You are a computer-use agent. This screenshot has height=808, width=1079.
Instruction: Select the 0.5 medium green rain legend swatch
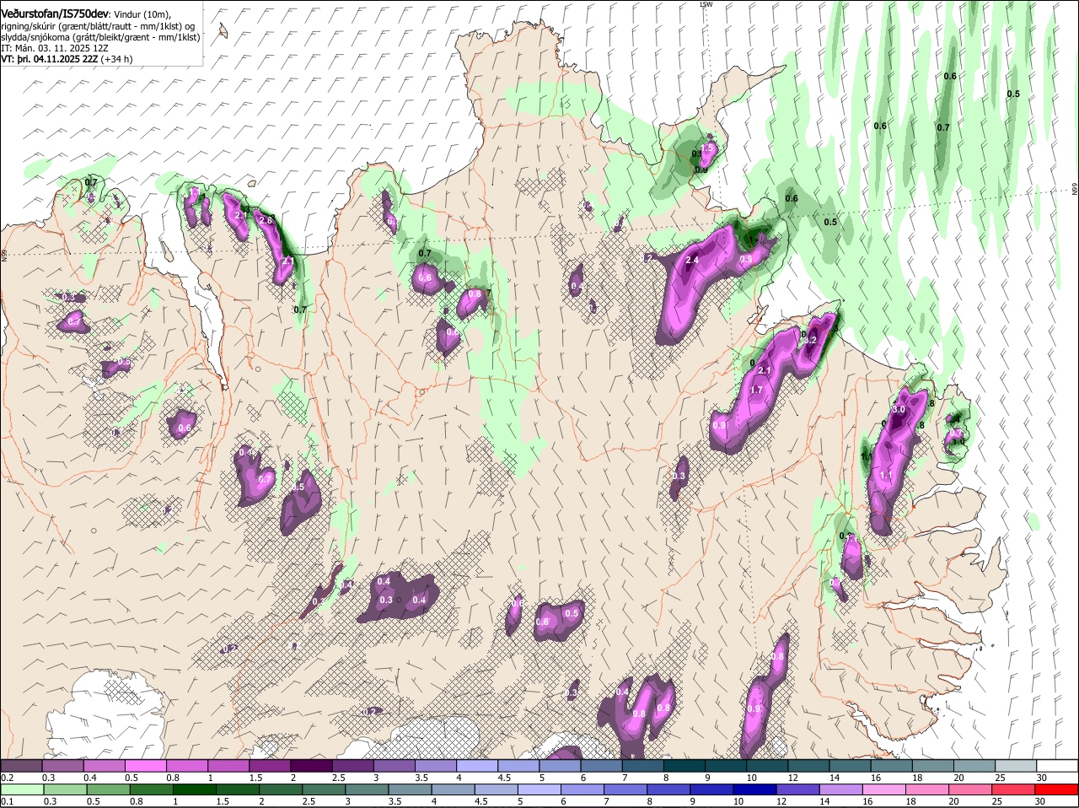[x=109, y=789]
